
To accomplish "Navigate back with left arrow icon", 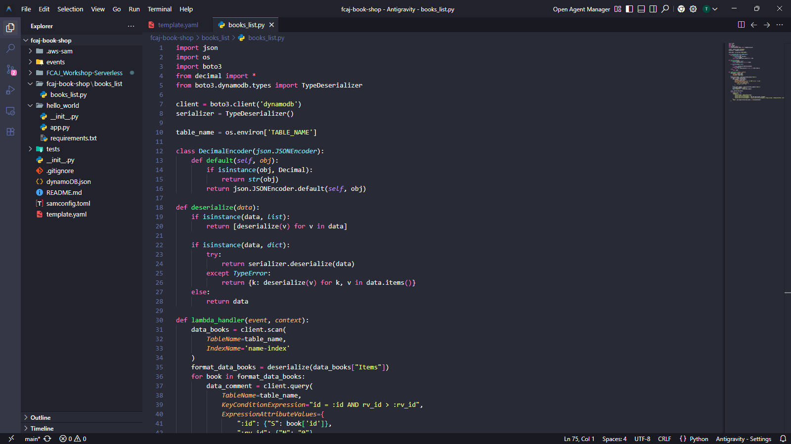I will 754,25.
